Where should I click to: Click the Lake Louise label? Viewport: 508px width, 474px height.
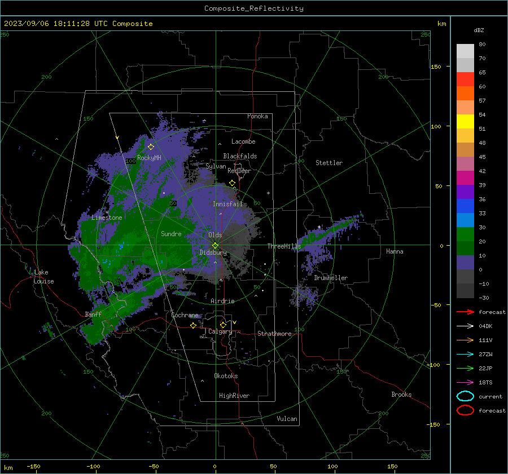click(x=43, y=277)
